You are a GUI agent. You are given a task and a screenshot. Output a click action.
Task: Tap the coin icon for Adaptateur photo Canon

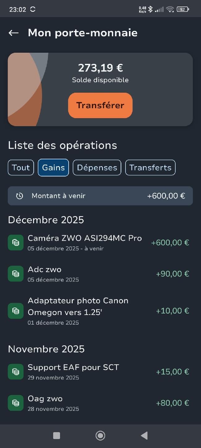pos(15,311)
